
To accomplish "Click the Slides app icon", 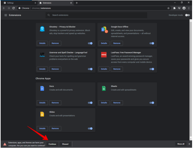I will [42, 114].
